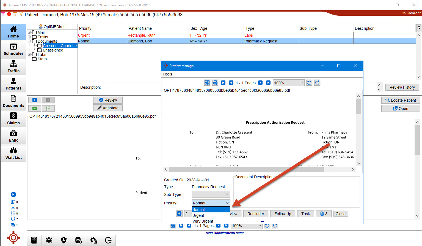Open the 100% zoom dropdown in Preview Manager
The height and width of the screenshot is (246, 422).
click(x=289, y=83)
